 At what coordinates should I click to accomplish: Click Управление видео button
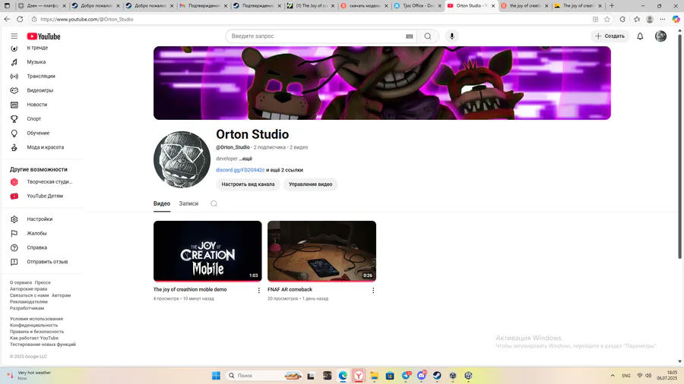coord(310,184)
